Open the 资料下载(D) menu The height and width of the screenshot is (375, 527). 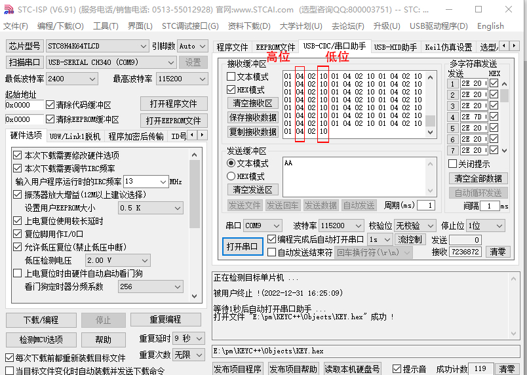point(249,26)
